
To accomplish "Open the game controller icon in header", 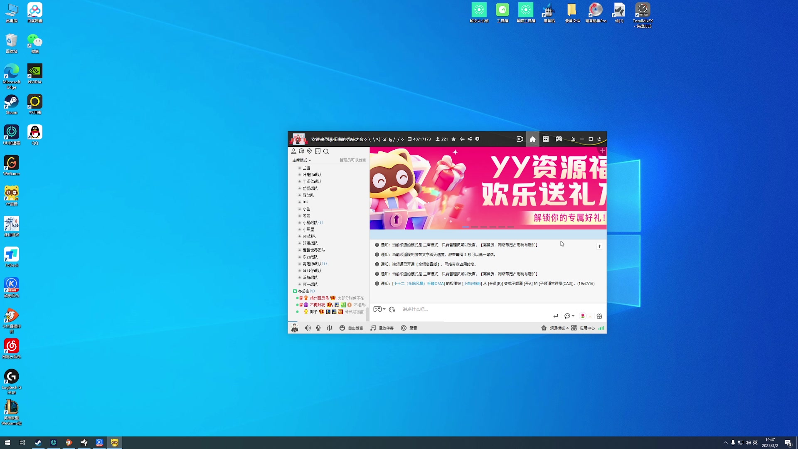I will click(559, 139).
